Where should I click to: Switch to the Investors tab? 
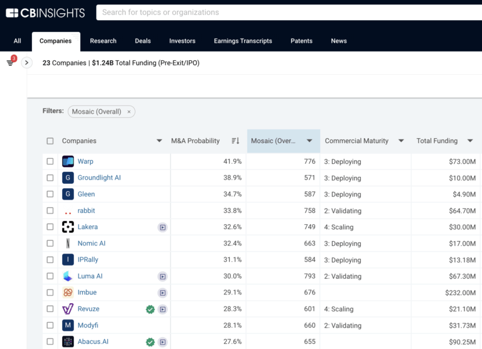point(182,41)
